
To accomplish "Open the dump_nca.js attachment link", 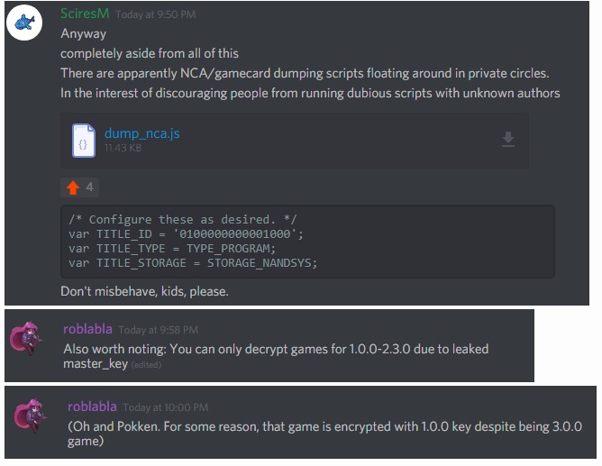I will pos(142,133).
